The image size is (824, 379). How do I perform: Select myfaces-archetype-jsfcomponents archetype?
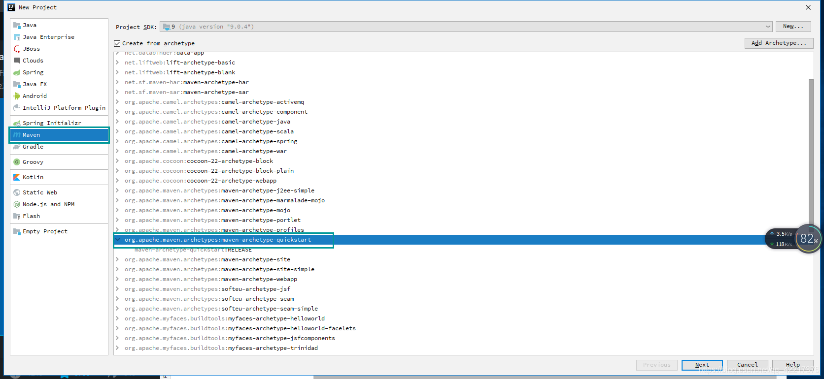pyautogui.click(x=230, y=338)
